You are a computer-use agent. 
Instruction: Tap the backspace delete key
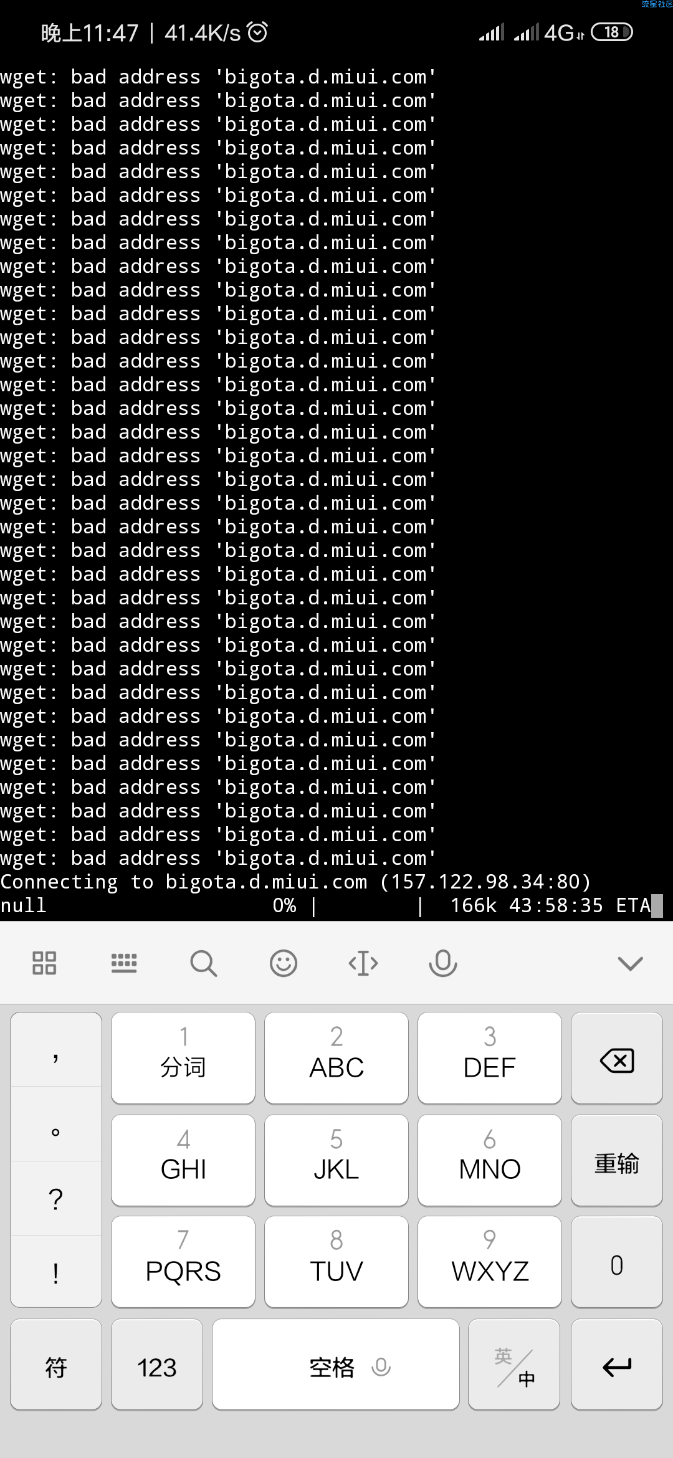click(617, 1058)
